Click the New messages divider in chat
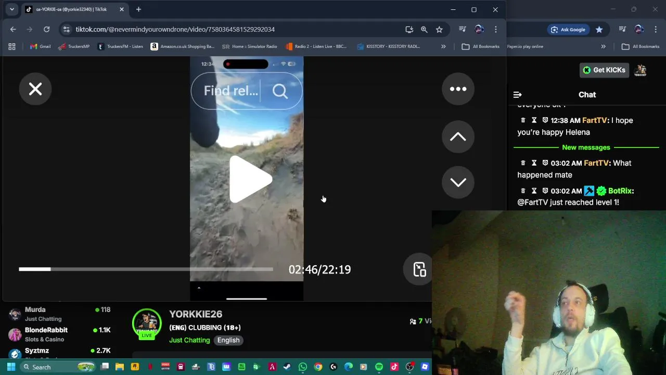 coord(586,147)
